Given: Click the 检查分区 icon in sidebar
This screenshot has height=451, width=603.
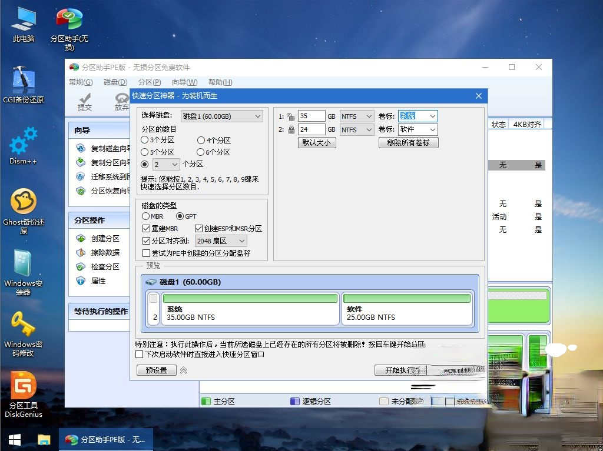Looking at the screenshot, I should (x=80, y=266).
